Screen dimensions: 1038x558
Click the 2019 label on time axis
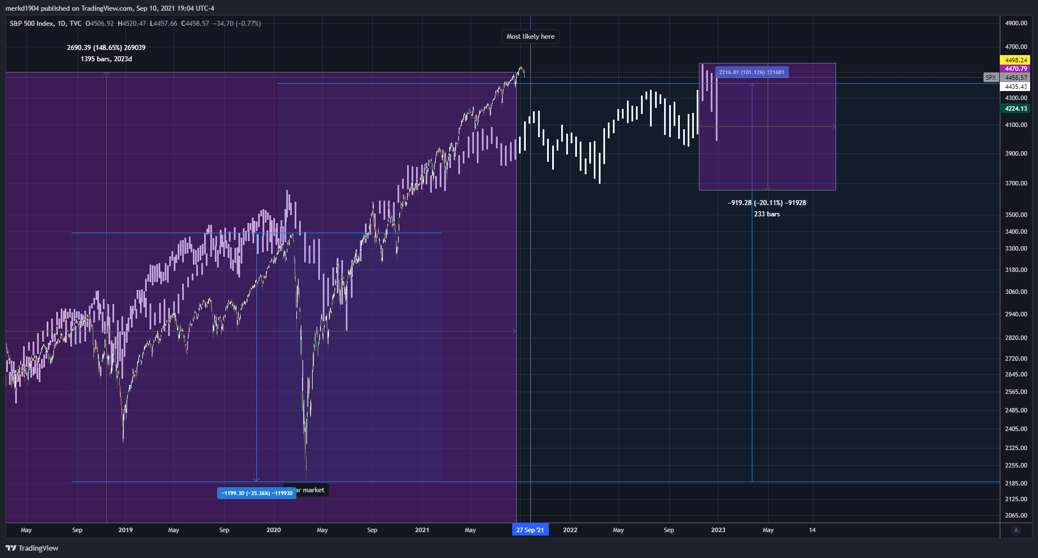(125, 530)
